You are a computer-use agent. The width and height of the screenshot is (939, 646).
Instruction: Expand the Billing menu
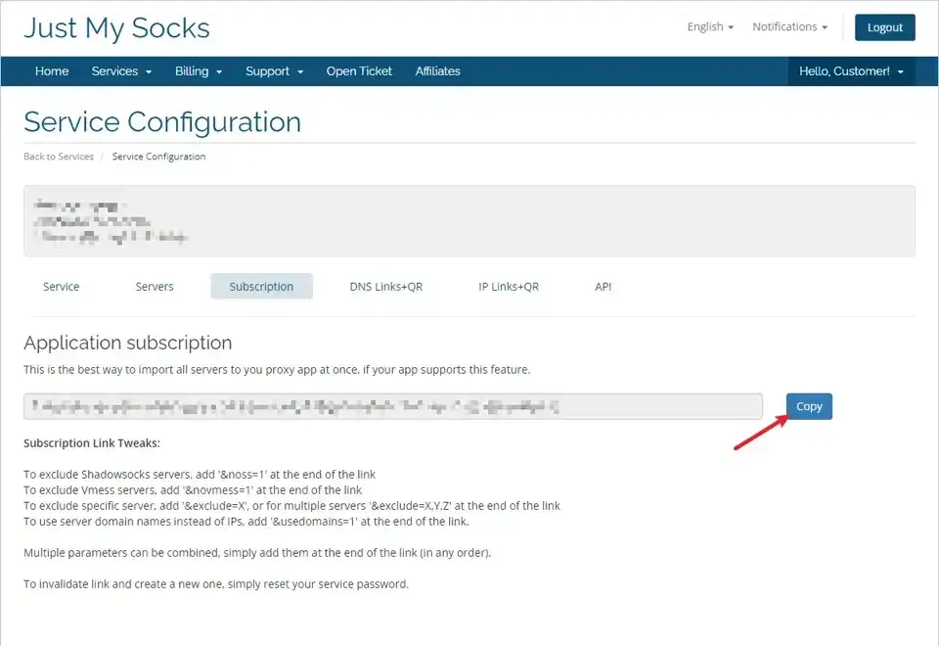click(199, 71)
